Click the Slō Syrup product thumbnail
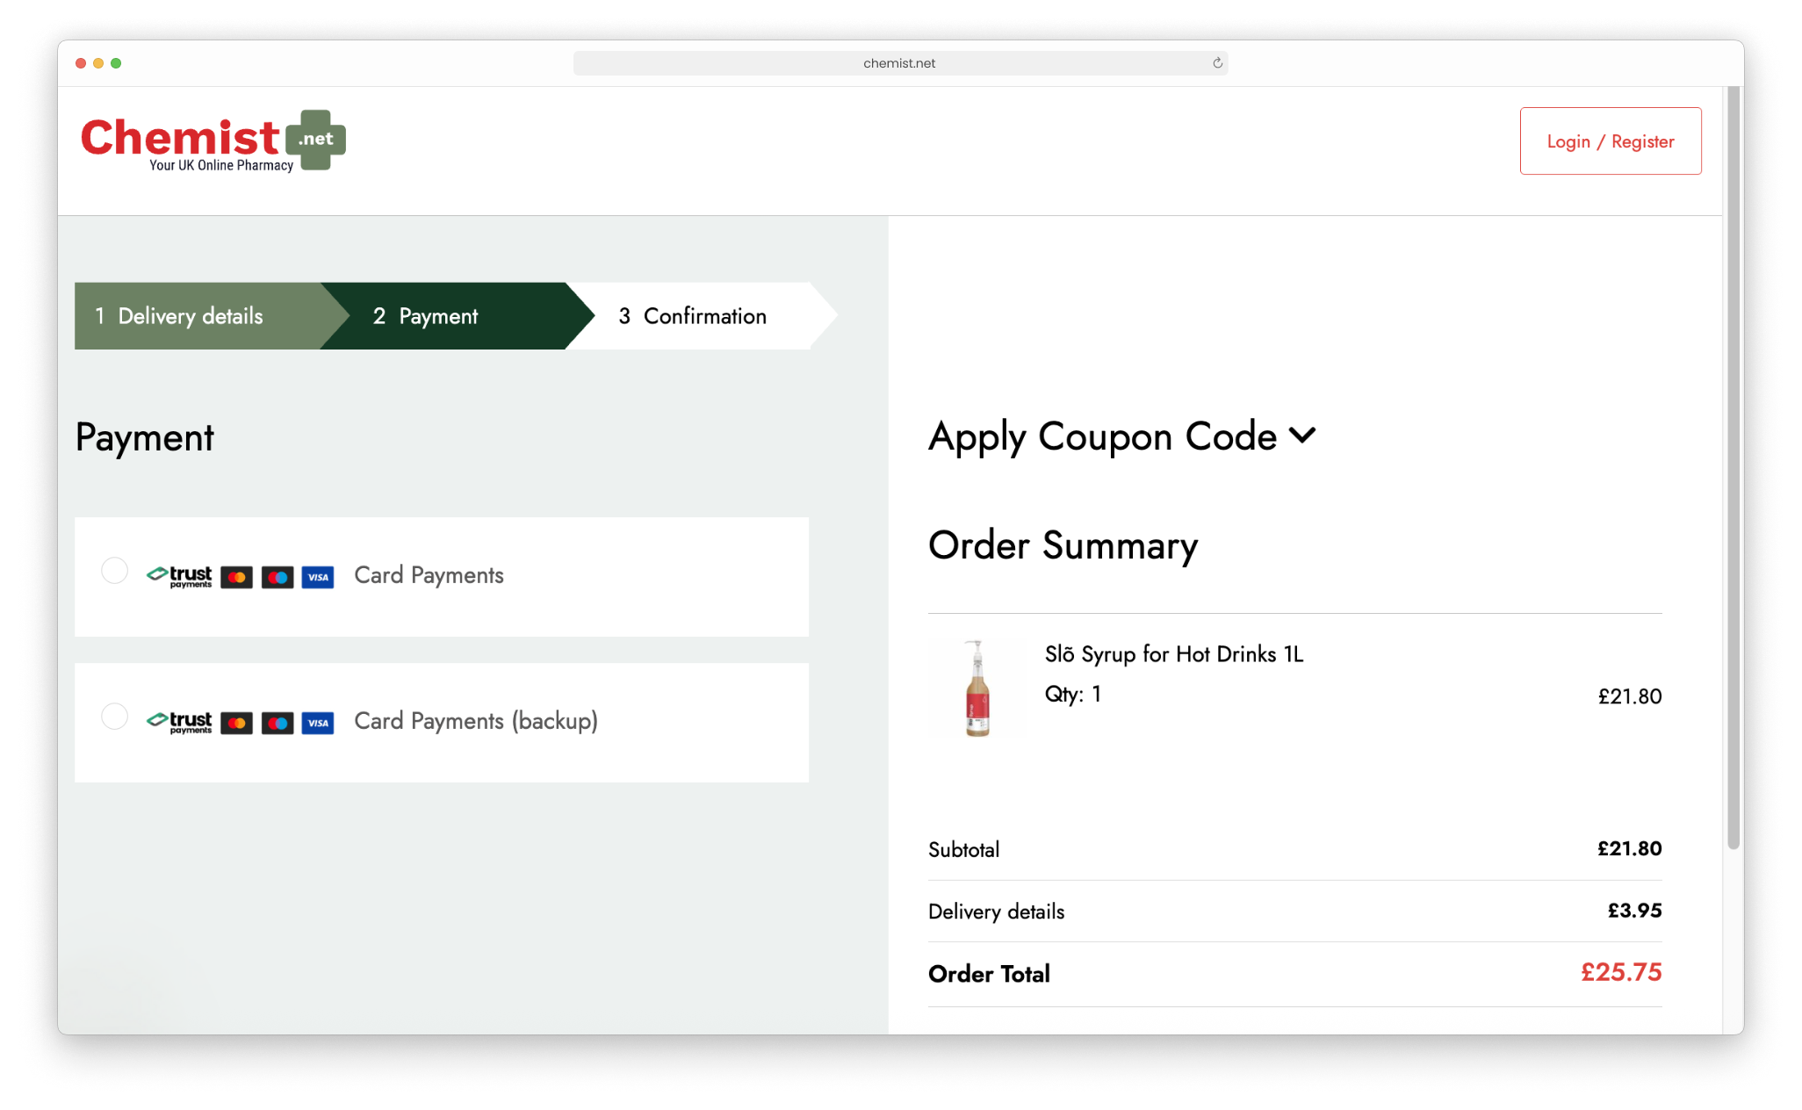The height and width of the screenshot is (1110, 1802). click(x=977, y=688)
